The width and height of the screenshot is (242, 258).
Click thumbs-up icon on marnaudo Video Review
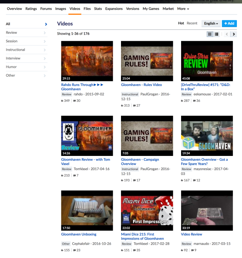pyautogui.click(x=182, y=250)
